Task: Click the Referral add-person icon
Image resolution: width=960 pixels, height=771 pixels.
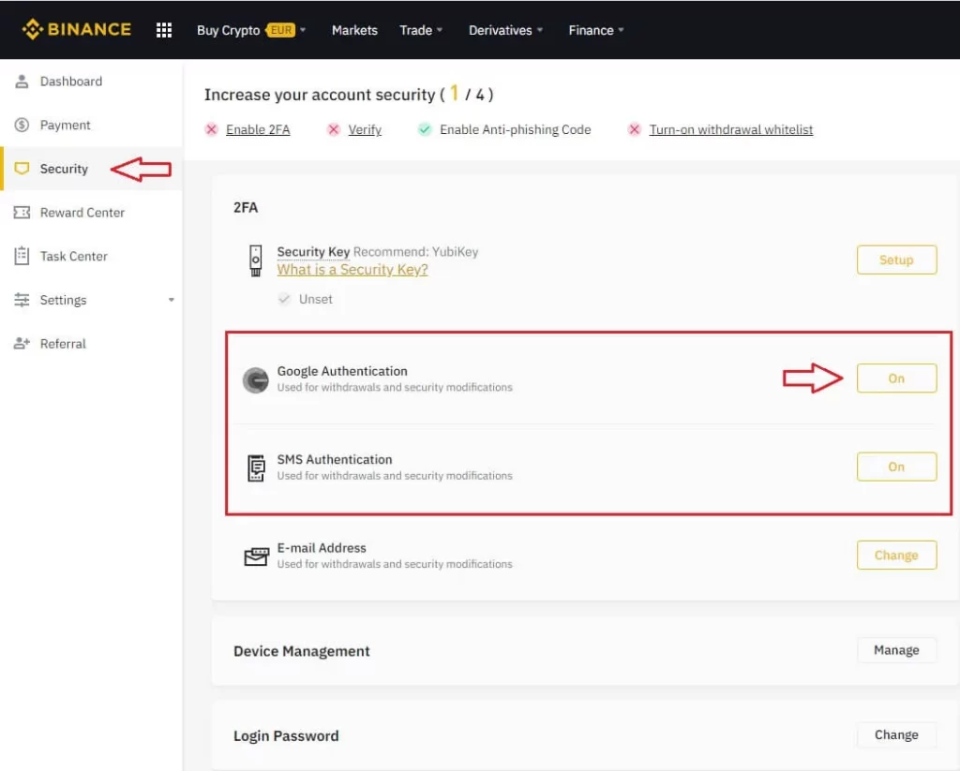Action: click(x=22, y=344)
